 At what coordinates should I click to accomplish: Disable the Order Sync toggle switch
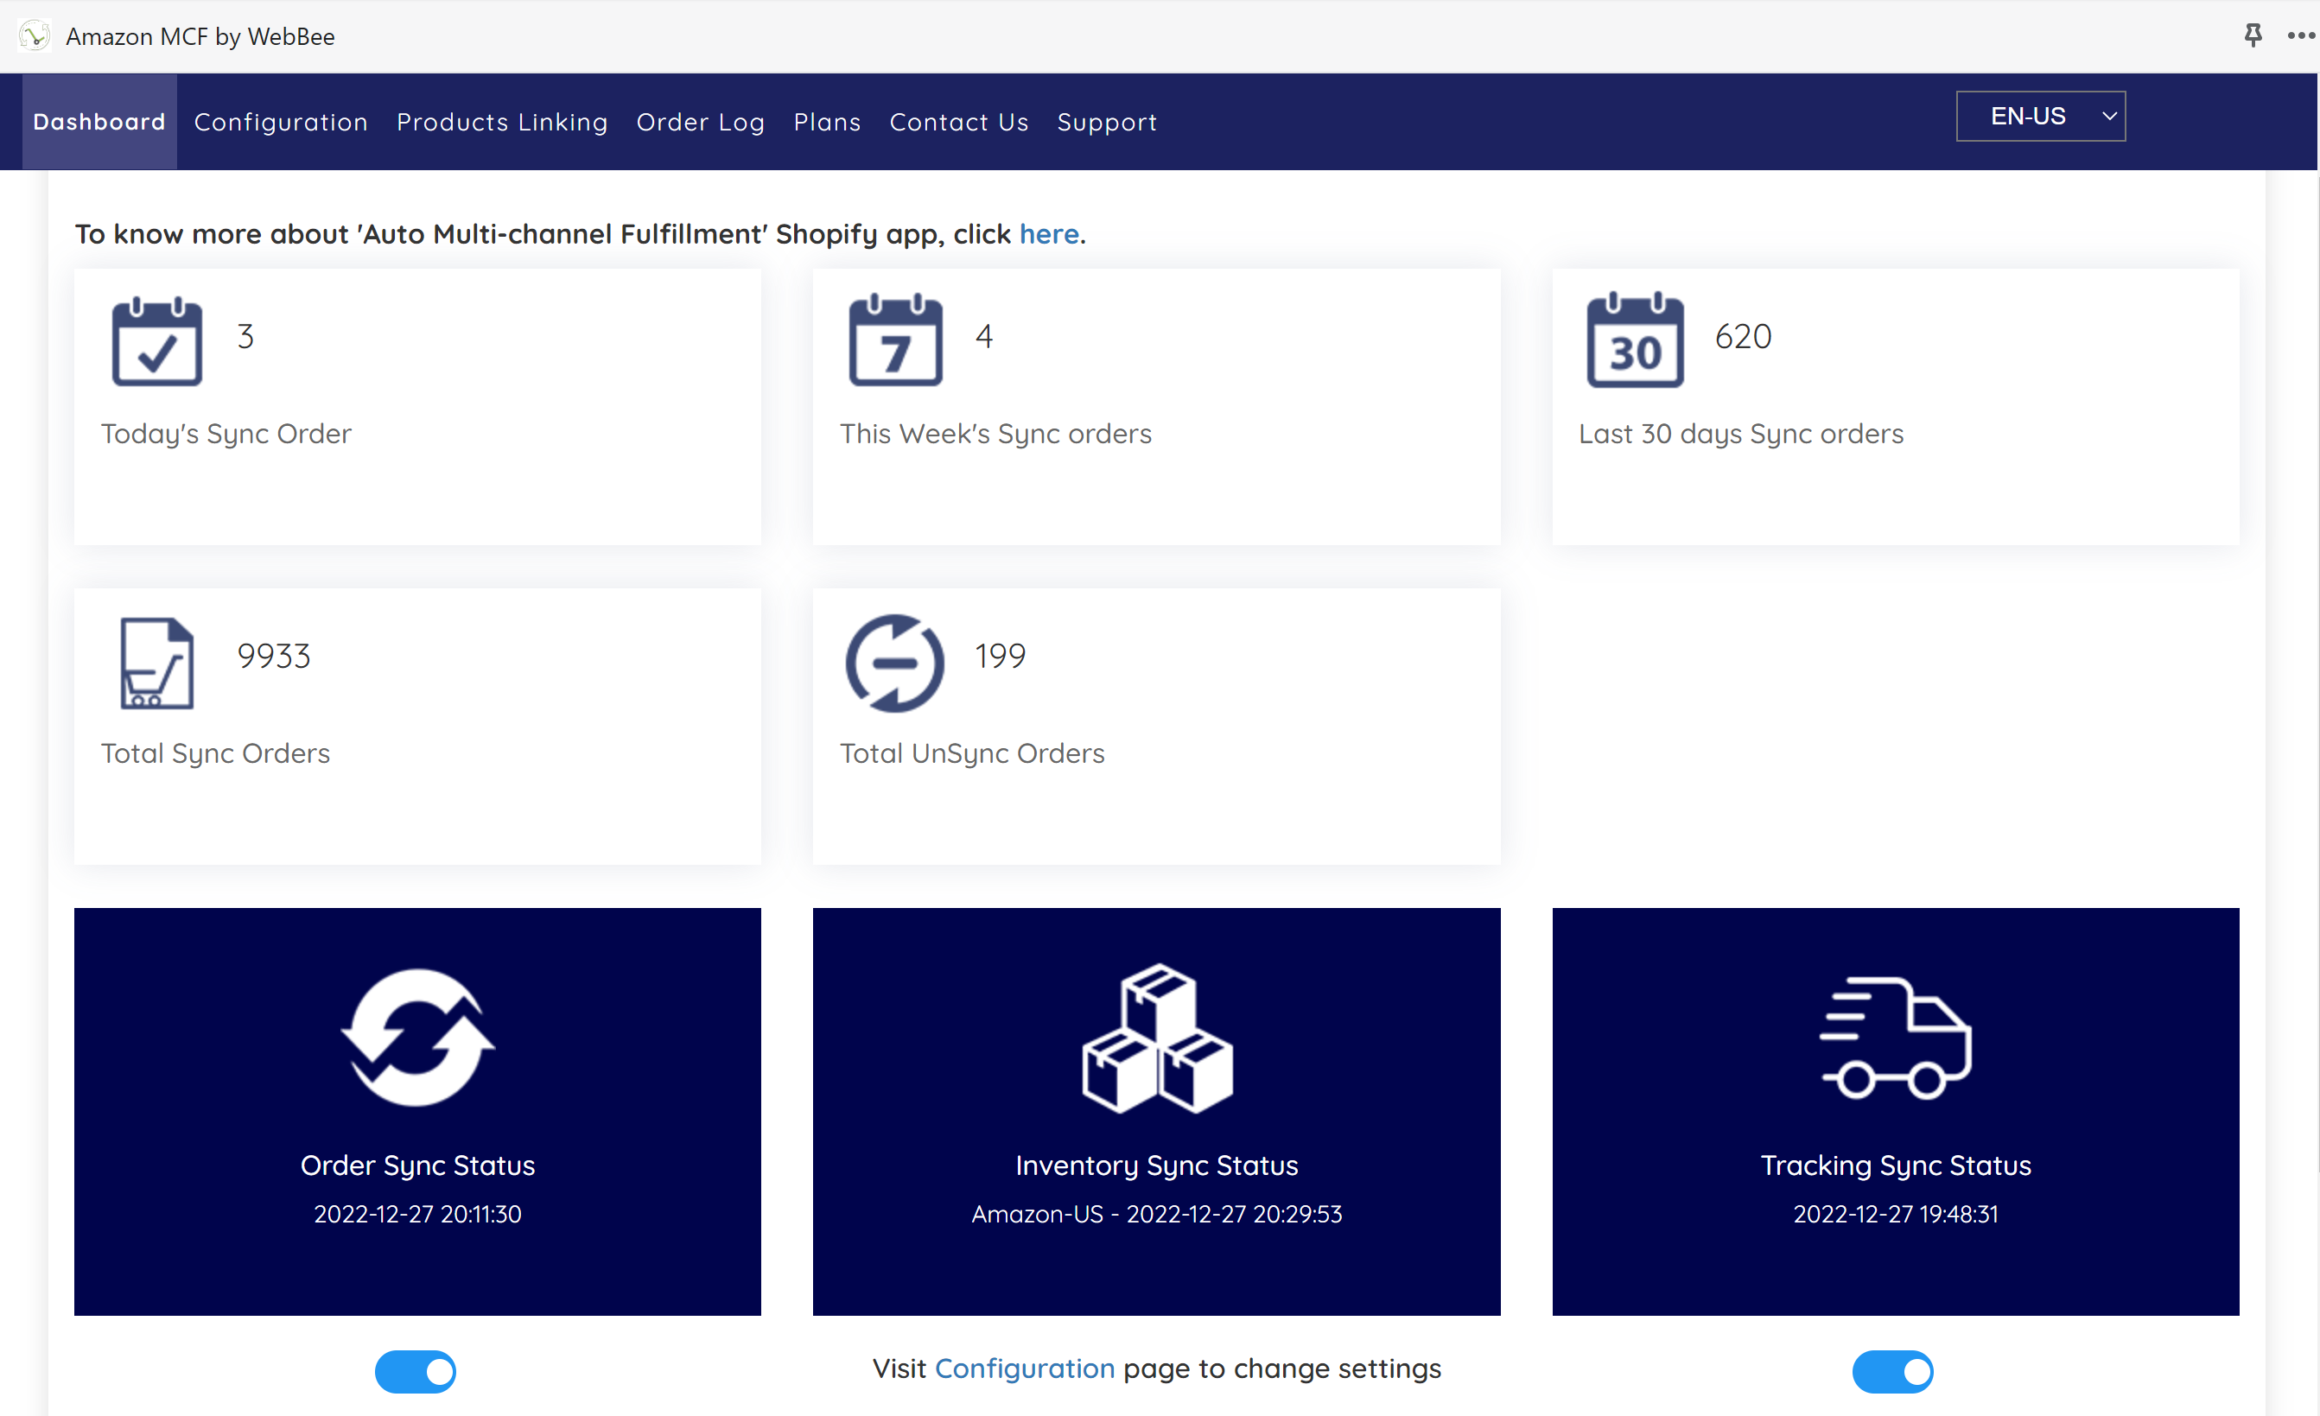(x=416, y=1371)
